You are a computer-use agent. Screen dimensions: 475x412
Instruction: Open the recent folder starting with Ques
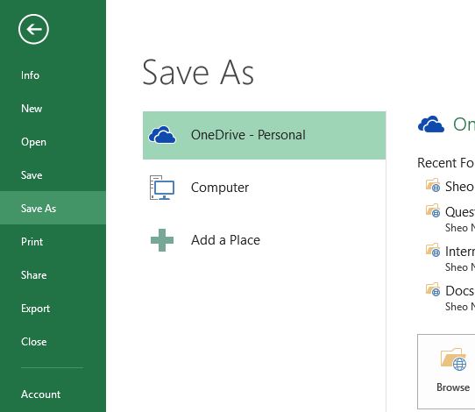click(450, 219)
